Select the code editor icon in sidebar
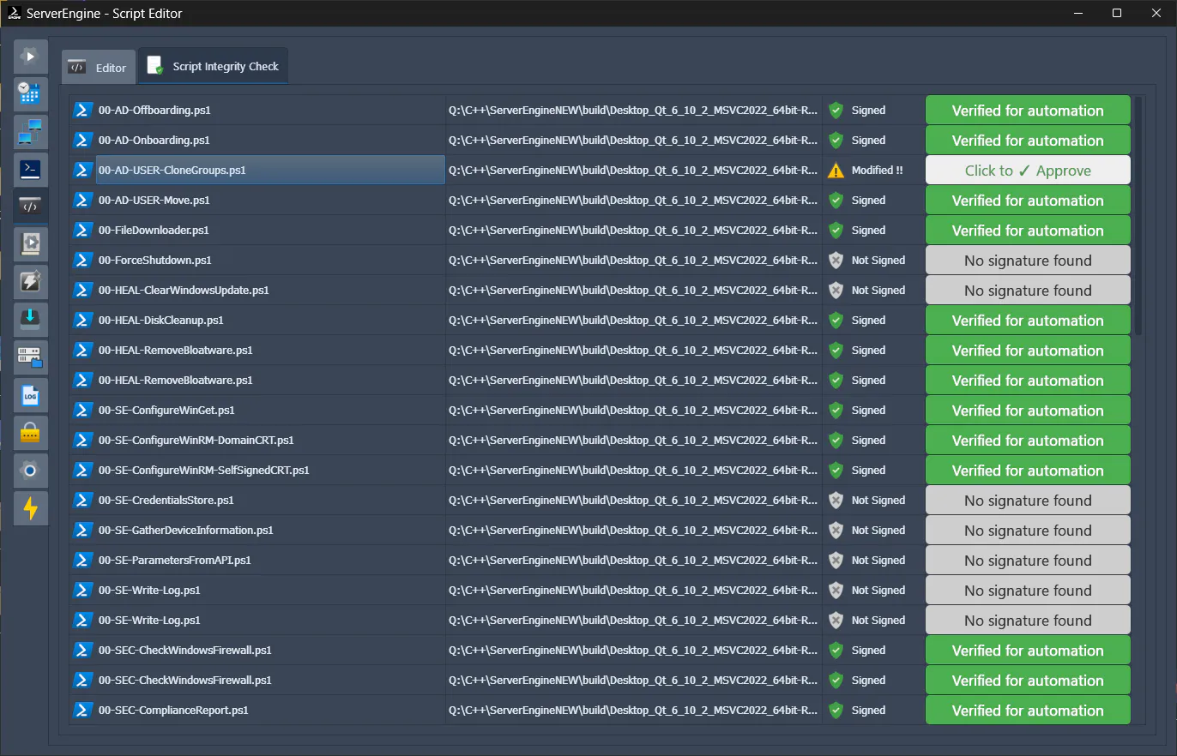 click(x=30, y=206)
